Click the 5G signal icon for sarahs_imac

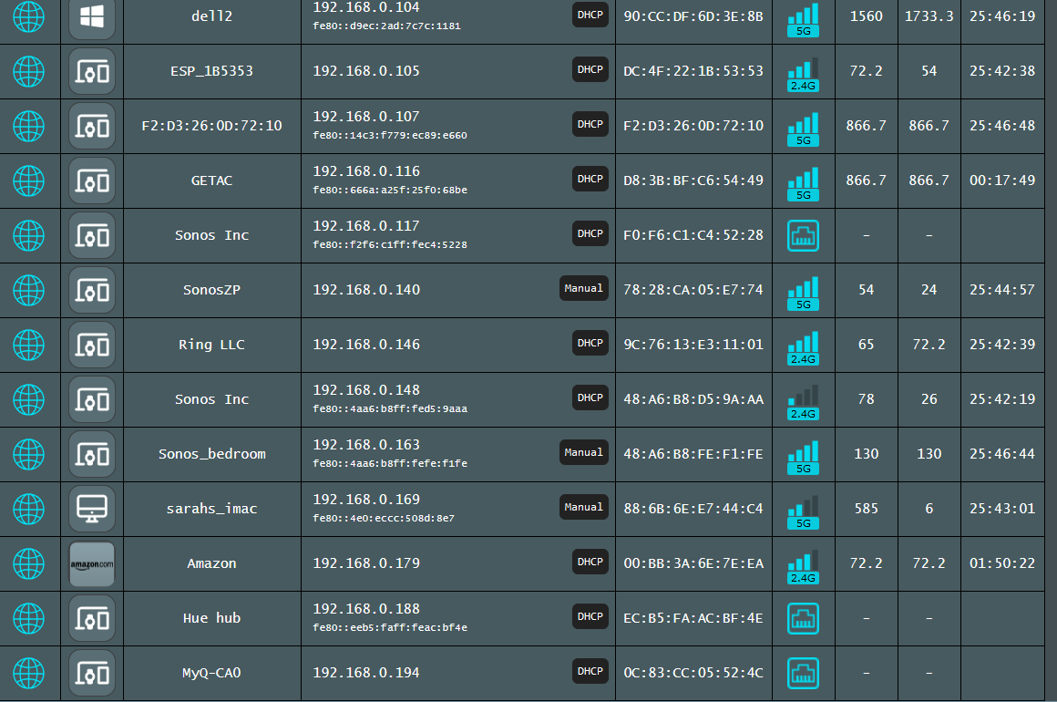[x=804, y=511]
